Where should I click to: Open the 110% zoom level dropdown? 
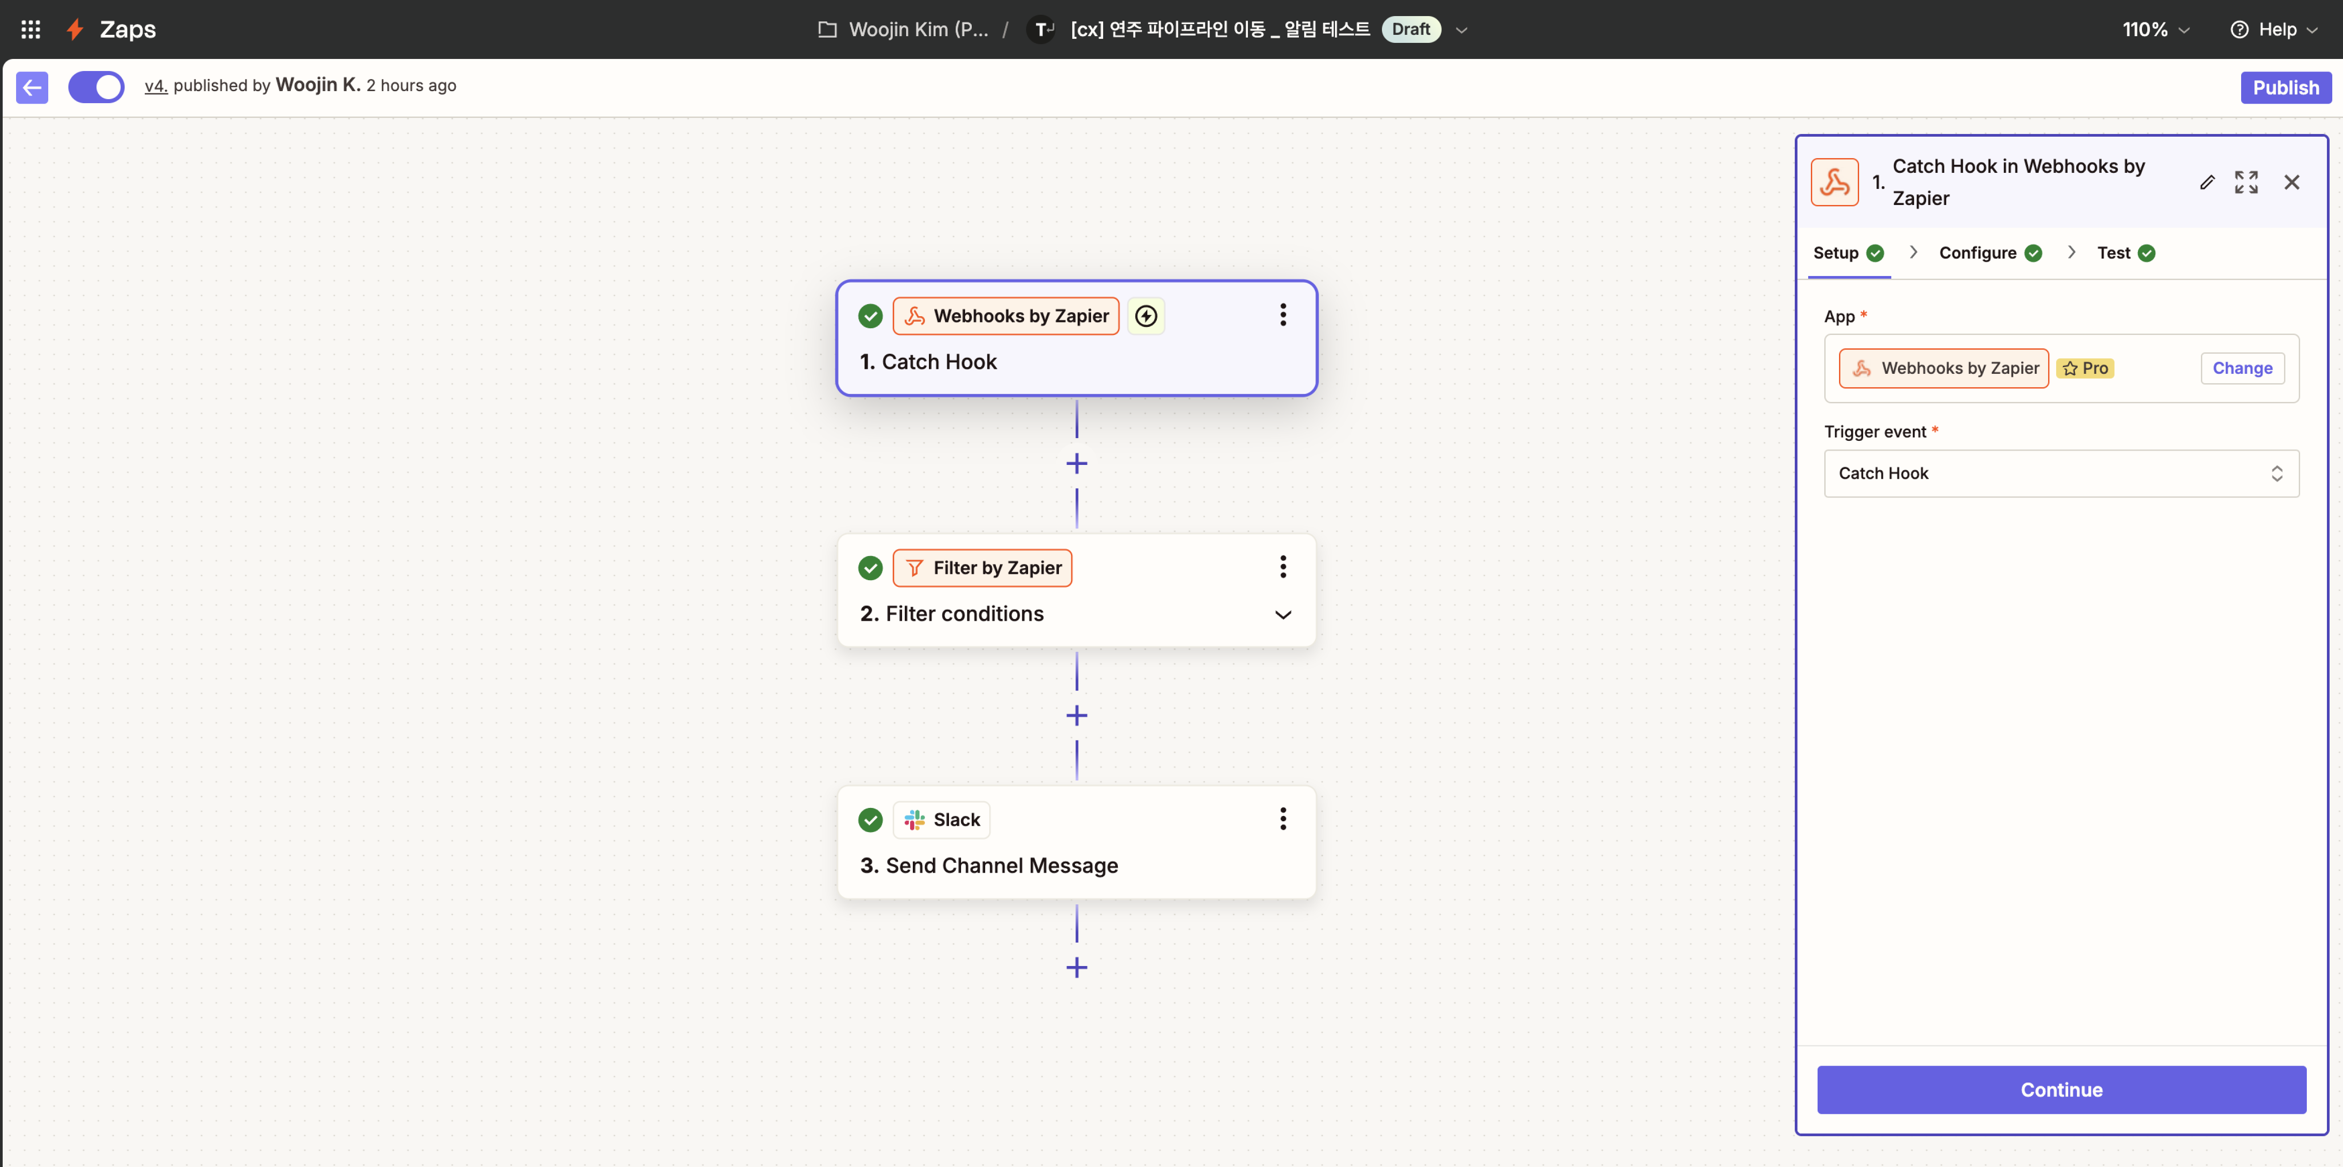click(2155, 29)
